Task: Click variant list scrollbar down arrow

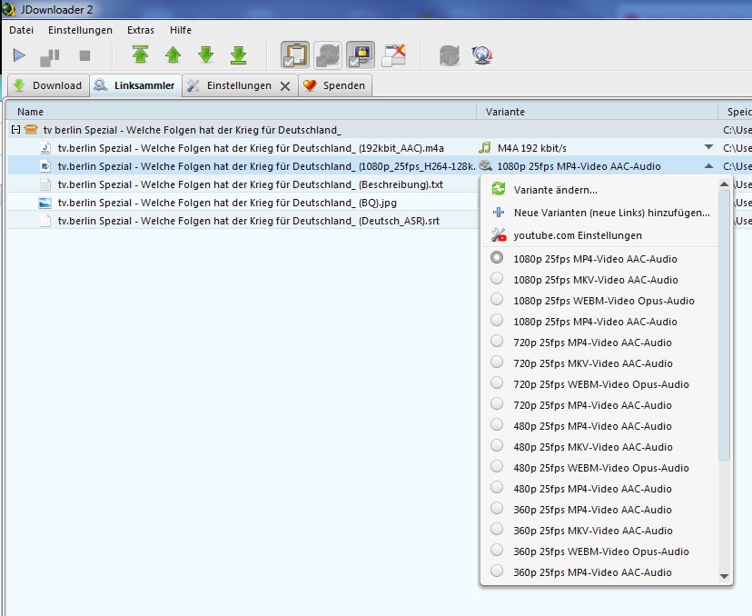Action: pyautogui.click(x=724, y=576)
